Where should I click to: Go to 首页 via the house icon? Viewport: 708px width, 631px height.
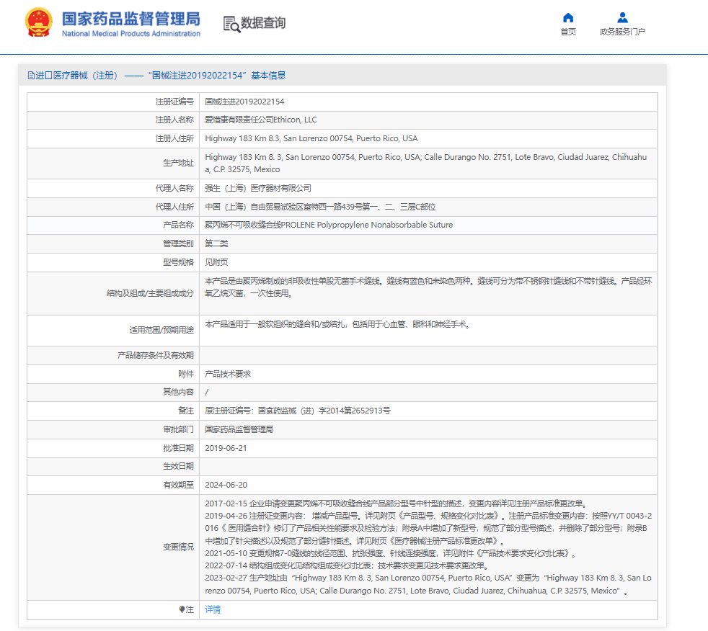point(568,17)
